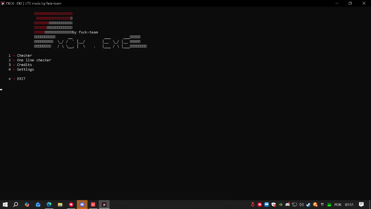Open Windows Security tray icon
This screenshot has height=209, width=371.
click(x=273, y=204)
